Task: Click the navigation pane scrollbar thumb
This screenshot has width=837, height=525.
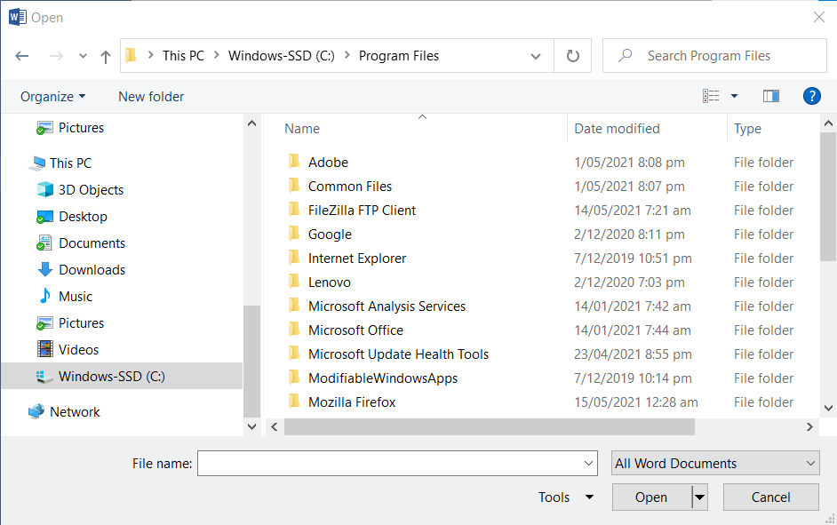Action: coord(251,362)
